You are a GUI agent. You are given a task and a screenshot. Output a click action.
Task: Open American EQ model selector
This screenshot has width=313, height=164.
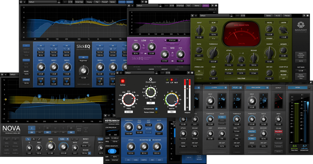pos(172,40)
